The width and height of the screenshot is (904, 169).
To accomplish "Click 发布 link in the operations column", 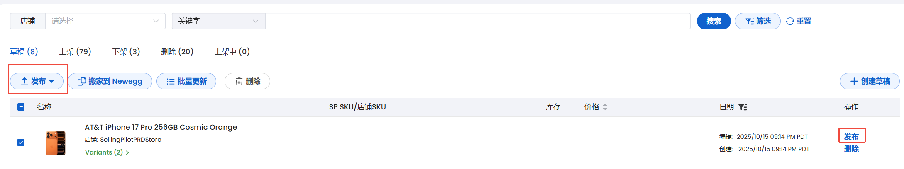I will click(x=851, y=136).
